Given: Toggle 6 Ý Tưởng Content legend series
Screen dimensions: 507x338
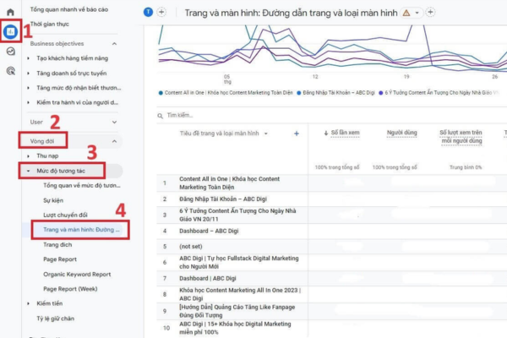Looking at the screenshot, I should click(x=438, y=93).
